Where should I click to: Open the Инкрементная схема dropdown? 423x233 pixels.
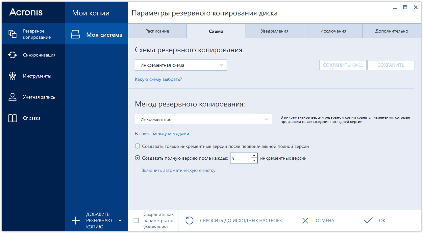click(181, 65)
